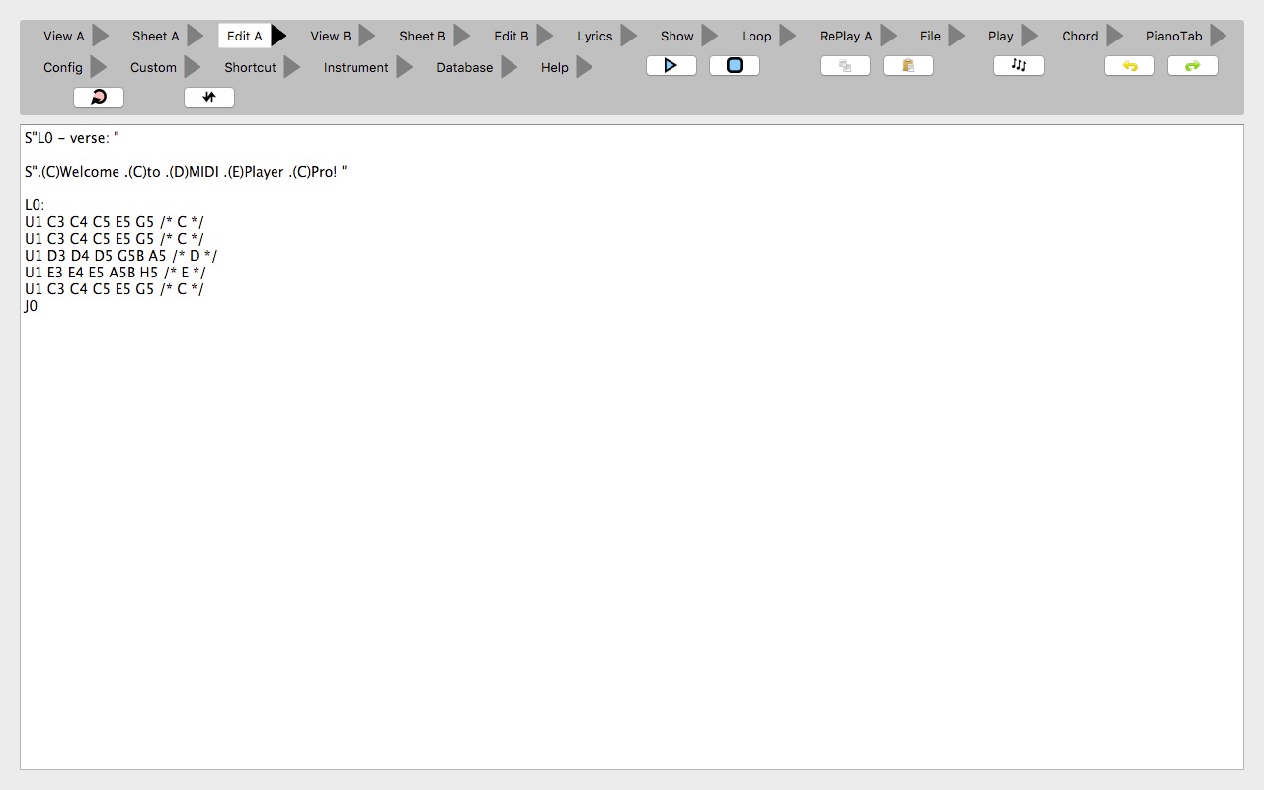
Task: Expand the arrow beside View A
Action: [101, 37]
